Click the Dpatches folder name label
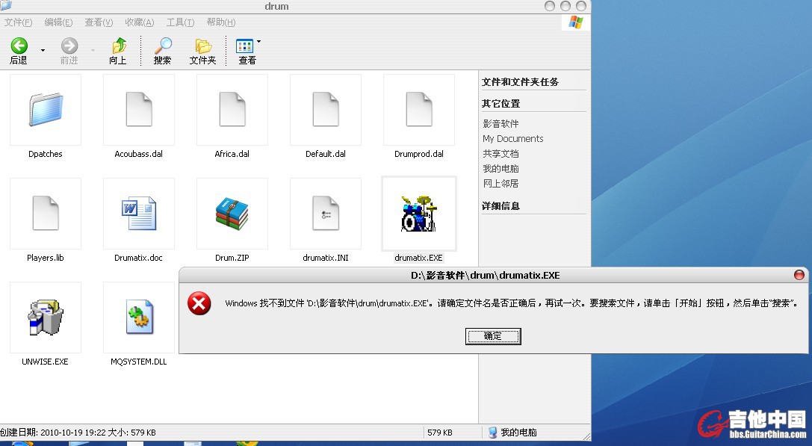Screen dimensions: 812x446 (x=46, y=155)
